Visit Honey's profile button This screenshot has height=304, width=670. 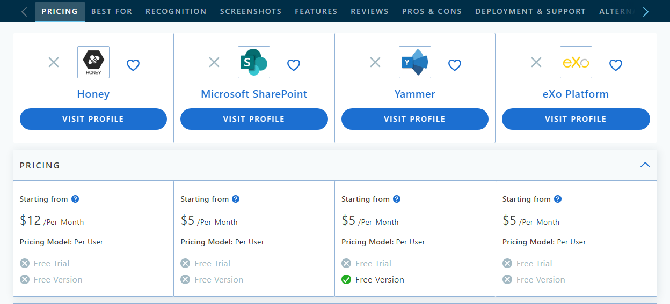coord(93,119)
